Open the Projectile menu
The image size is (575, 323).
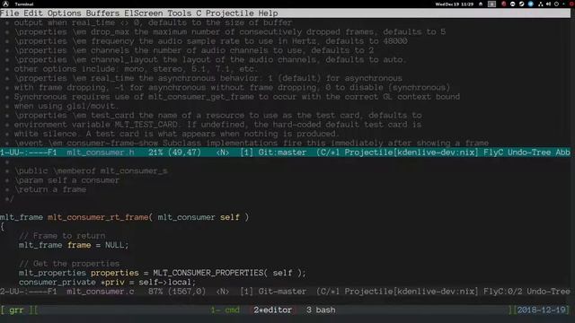230,13
